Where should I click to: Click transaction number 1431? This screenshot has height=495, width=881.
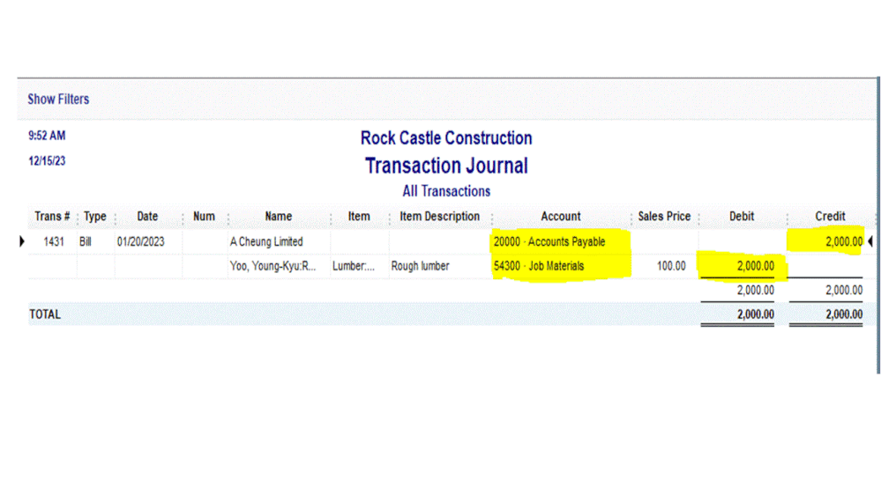coord(54,242)
